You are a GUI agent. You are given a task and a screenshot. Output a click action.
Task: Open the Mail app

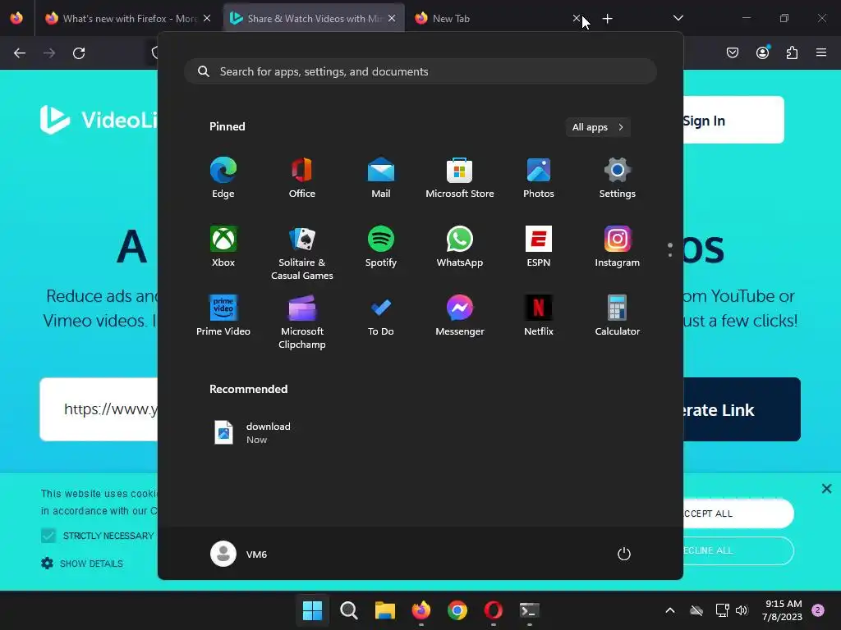pyautogui.click(x=381, y=178)
